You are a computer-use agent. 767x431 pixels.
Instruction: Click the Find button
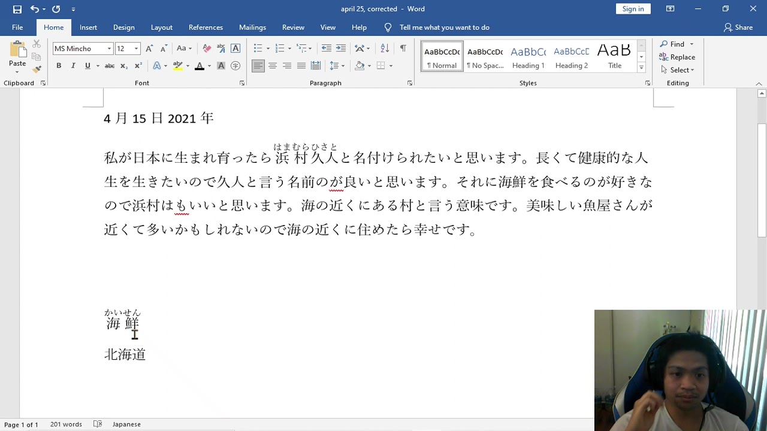coord(672,44)
